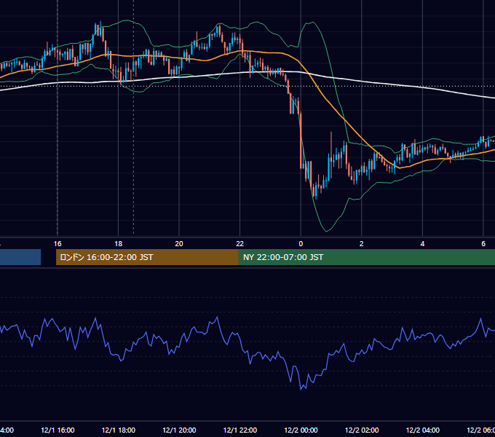Image resolution: width=495 pixels, height=437 pixels.
Task: Click the '4' hour label on chart axis
Action: pyautogui.click(x=422, y=244)
